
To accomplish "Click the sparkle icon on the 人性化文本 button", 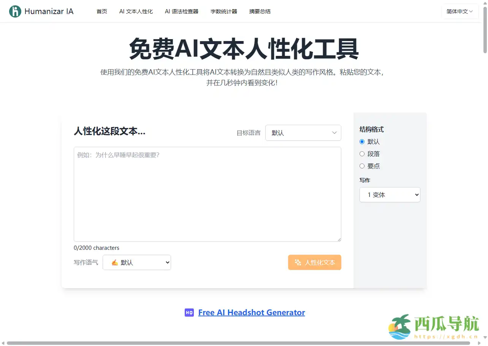I will click(298, 262).
